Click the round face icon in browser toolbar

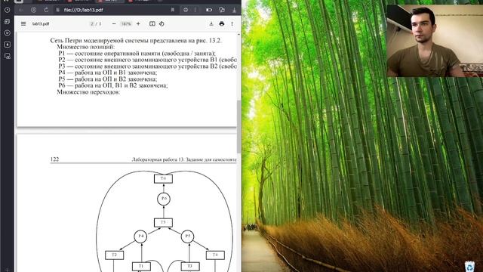click(186, 10)
